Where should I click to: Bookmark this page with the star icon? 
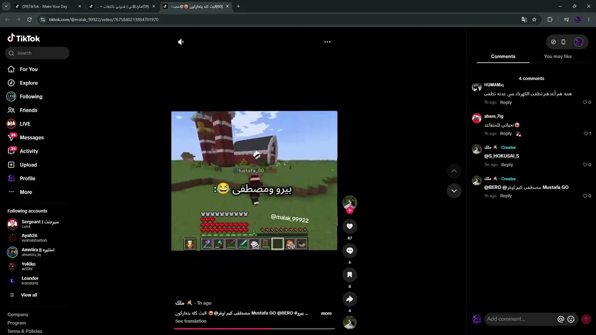534,20
